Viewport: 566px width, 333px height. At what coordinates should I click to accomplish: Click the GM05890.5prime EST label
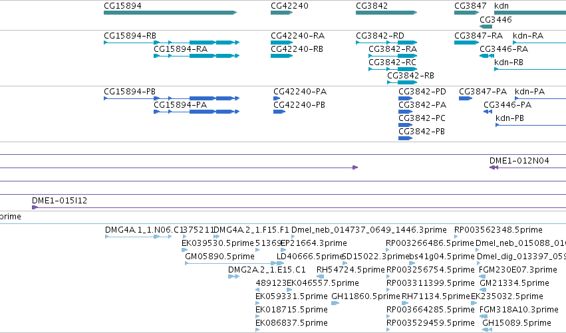click(220, 257)
